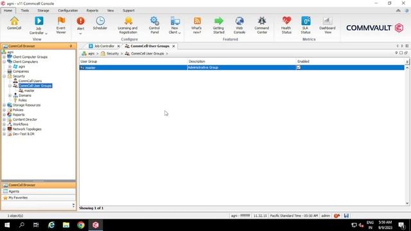411x231 pixels.
Task: Expand the Domains node
Action: pyautogui.click(x=10, y=96)
